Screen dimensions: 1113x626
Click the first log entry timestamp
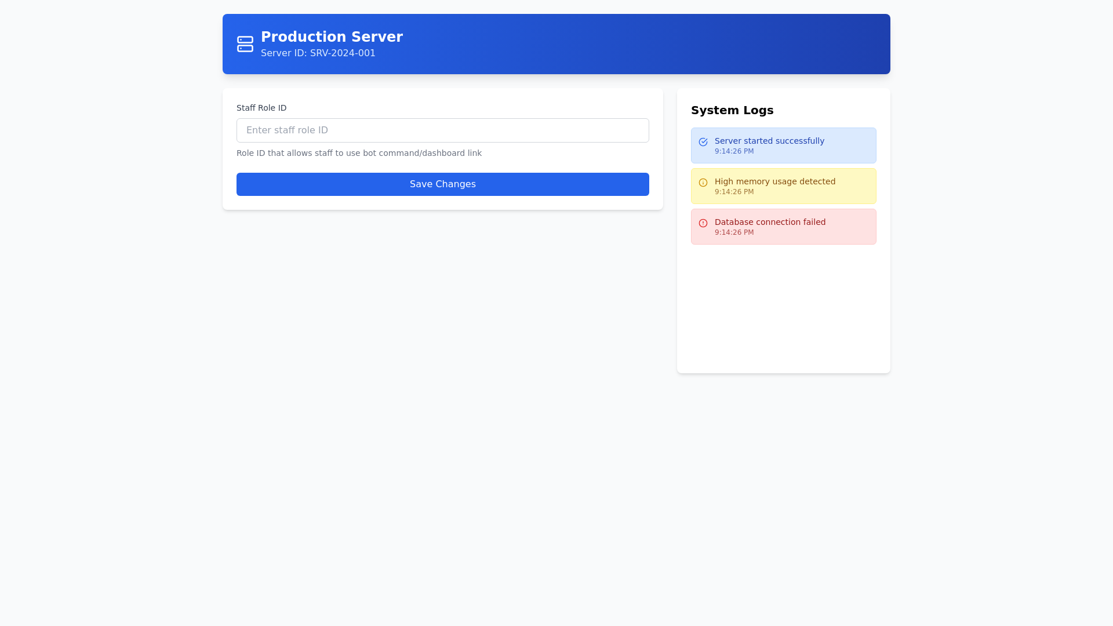[x=734, y=151]
